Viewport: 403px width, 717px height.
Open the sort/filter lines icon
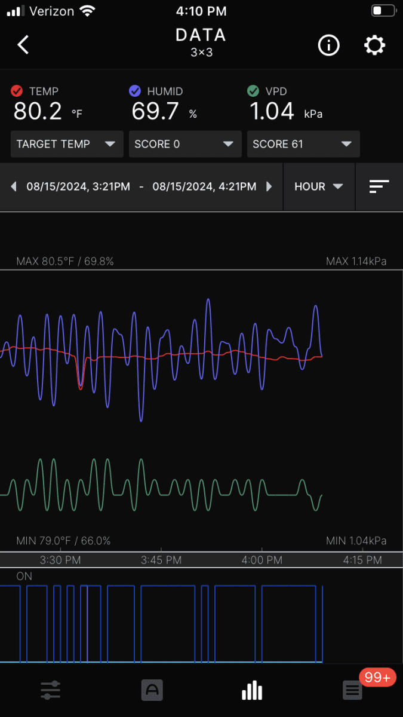coord(379,186)
